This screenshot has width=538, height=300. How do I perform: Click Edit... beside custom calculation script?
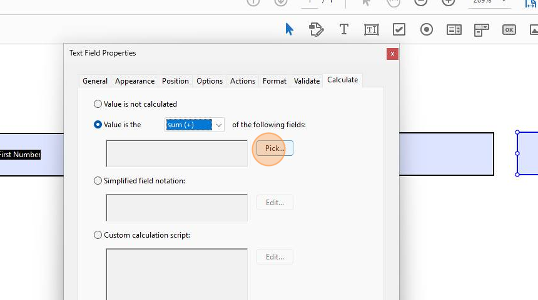point(275,257)
